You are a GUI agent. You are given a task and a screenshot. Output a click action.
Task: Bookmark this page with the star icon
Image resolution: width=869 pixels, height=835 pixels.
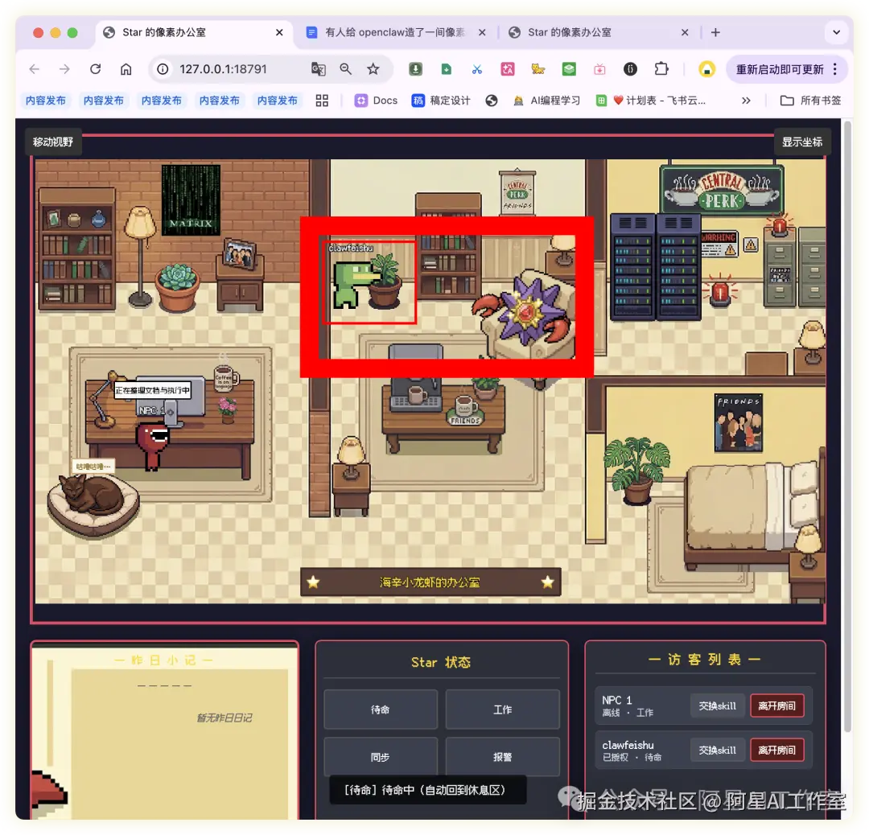(373, 69)
